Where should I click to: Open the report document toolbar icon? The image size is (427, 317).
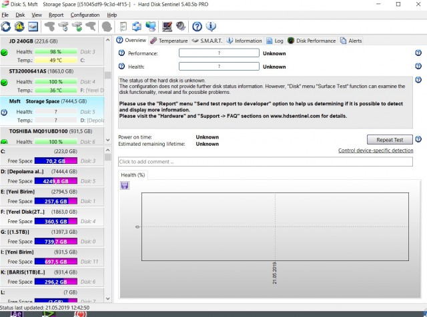point(123,27)
